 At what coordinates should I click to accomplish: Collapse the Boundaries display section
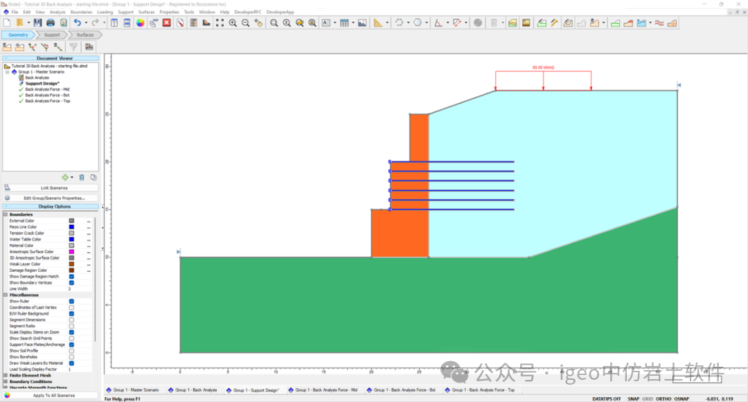pos(6,214)
